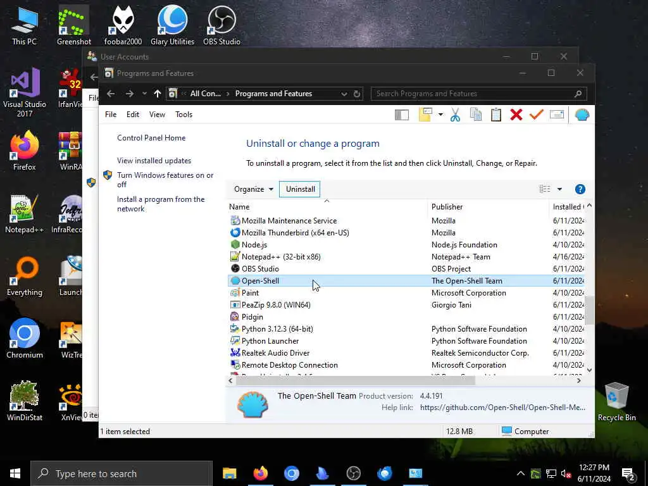Click the refresh button in address bar
Viewport: 648px width, 486px height.
357,94
